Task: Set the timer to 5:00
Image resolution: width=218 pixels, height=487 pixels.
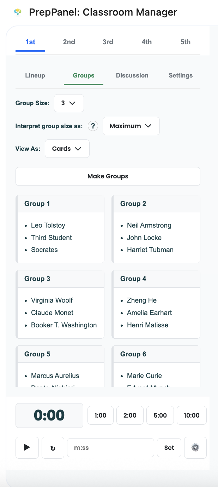Action: [x=160, y=415]
